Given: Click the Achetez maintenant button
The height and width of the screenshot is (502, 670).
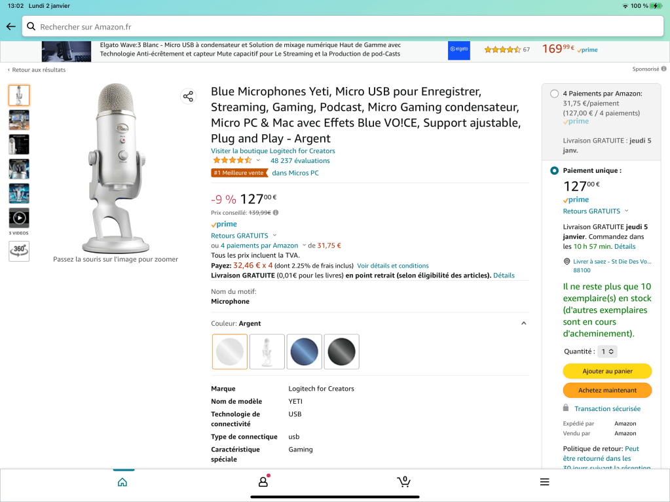Looking at the screenshot, I should (x=607, y=390).
